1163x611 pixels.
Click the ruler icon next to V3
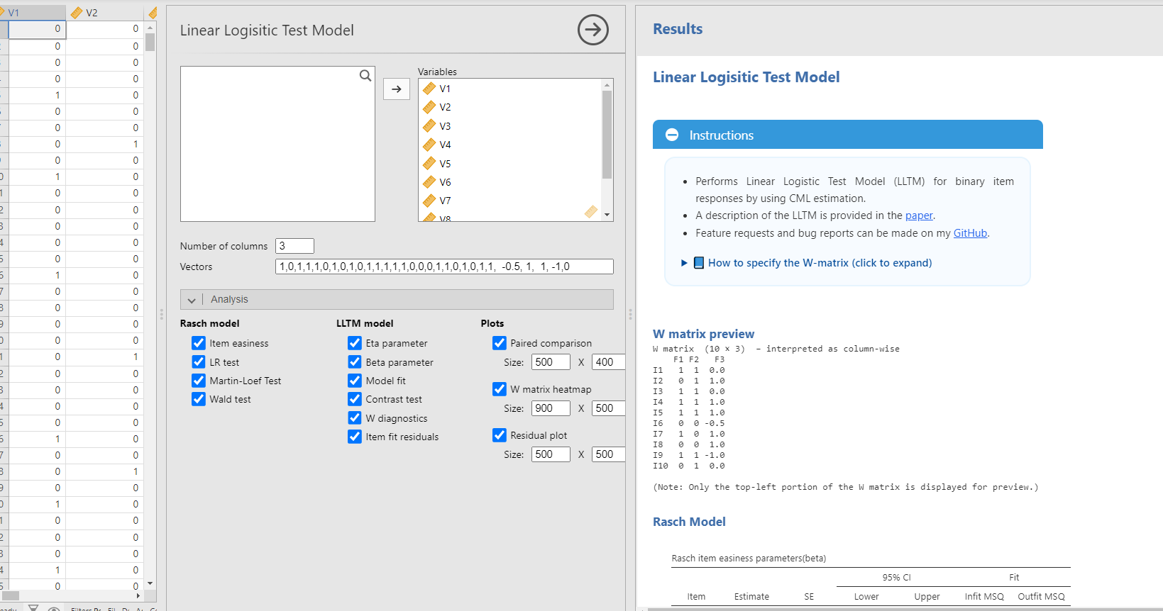point(429,126)
